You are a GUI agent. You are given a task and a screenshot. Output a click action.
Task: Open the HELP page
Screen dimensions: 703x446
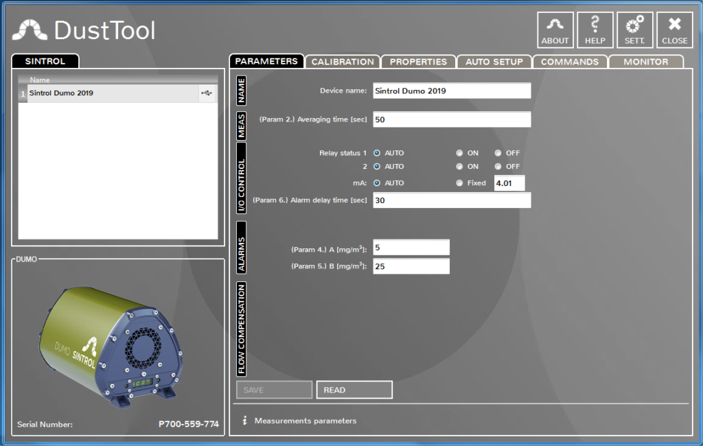[x=595, y=30]
